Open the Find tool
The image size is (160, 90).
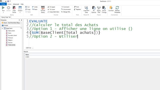point(76,7)
